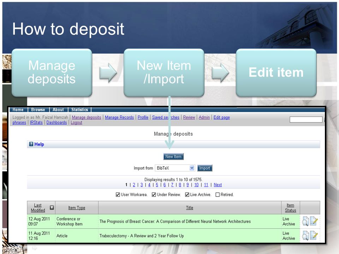
Task: Go to results page 2
Action: tap(134, 185)
